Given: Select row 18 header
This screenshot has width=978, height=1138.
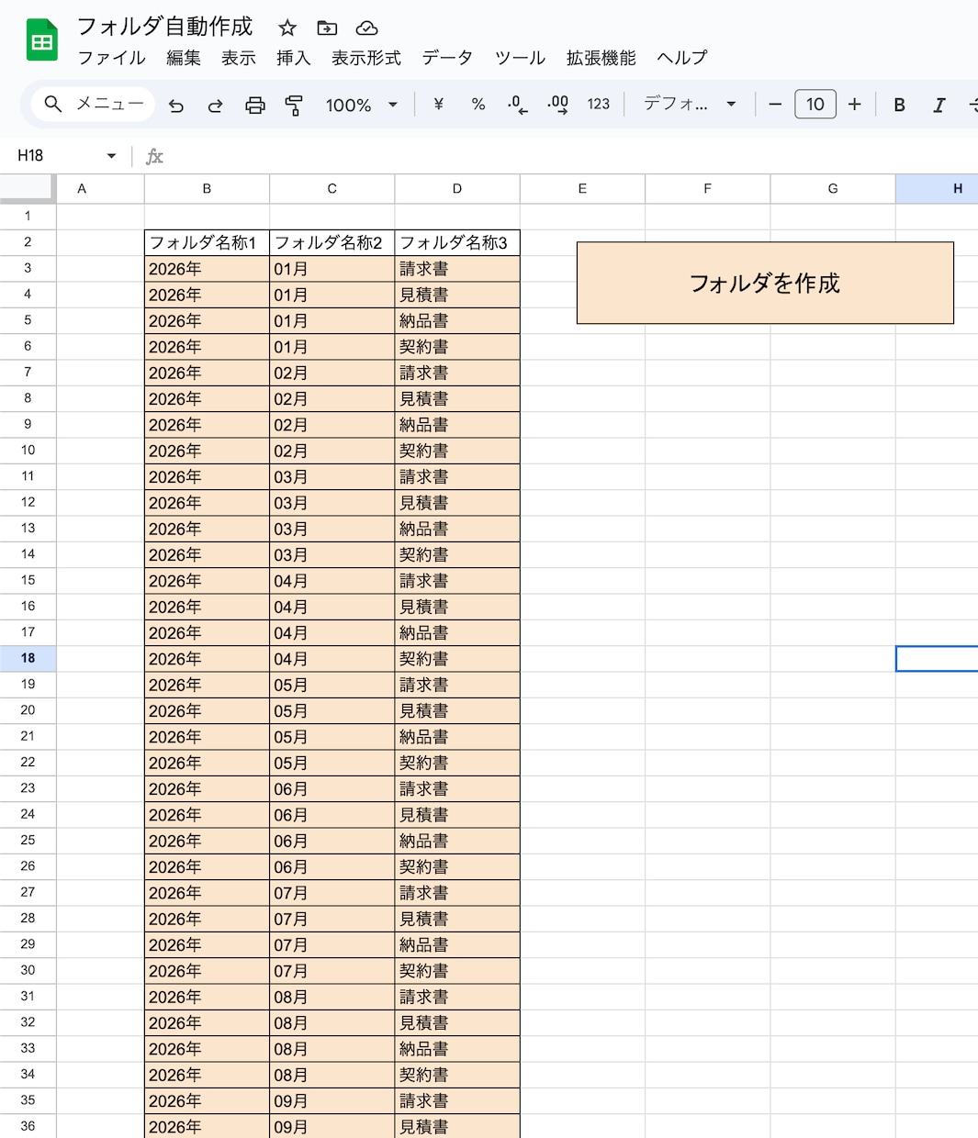Looking at the screenshot, I should point(28,658).
